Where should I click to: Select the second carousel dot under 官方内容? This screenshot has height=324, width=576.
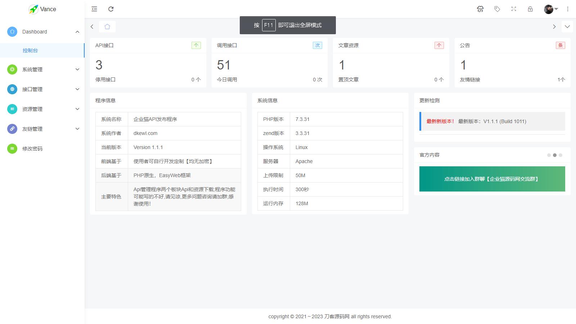coord(554,155)
